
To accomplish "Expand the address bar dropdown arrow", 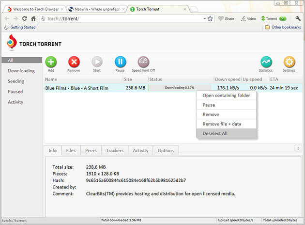I will coord(204,18).
